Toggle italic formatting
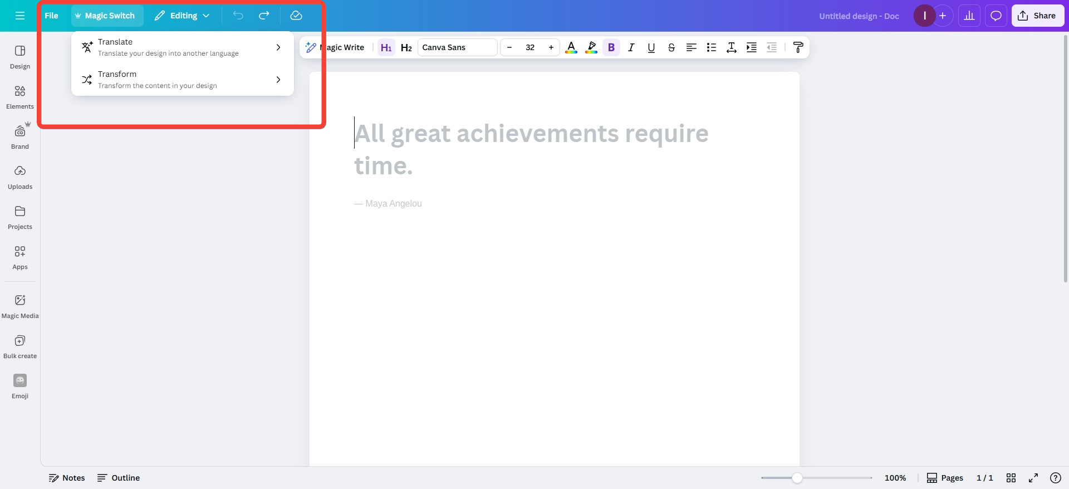Viewport: 1069px width, 489px height. tap(631, 47)
